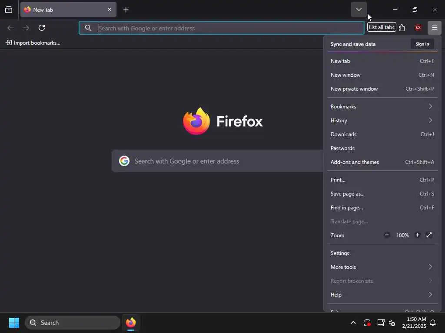Image resolution: width=445 pixels, height=333 pixels.
Task: Minimize the Firefox window
Action: (x=395, y=10)
